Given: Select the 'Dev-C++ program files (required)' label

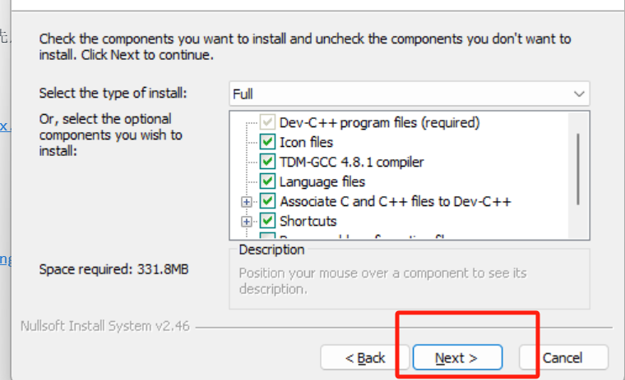Looking at the screenshot, I should pos(379,122).
